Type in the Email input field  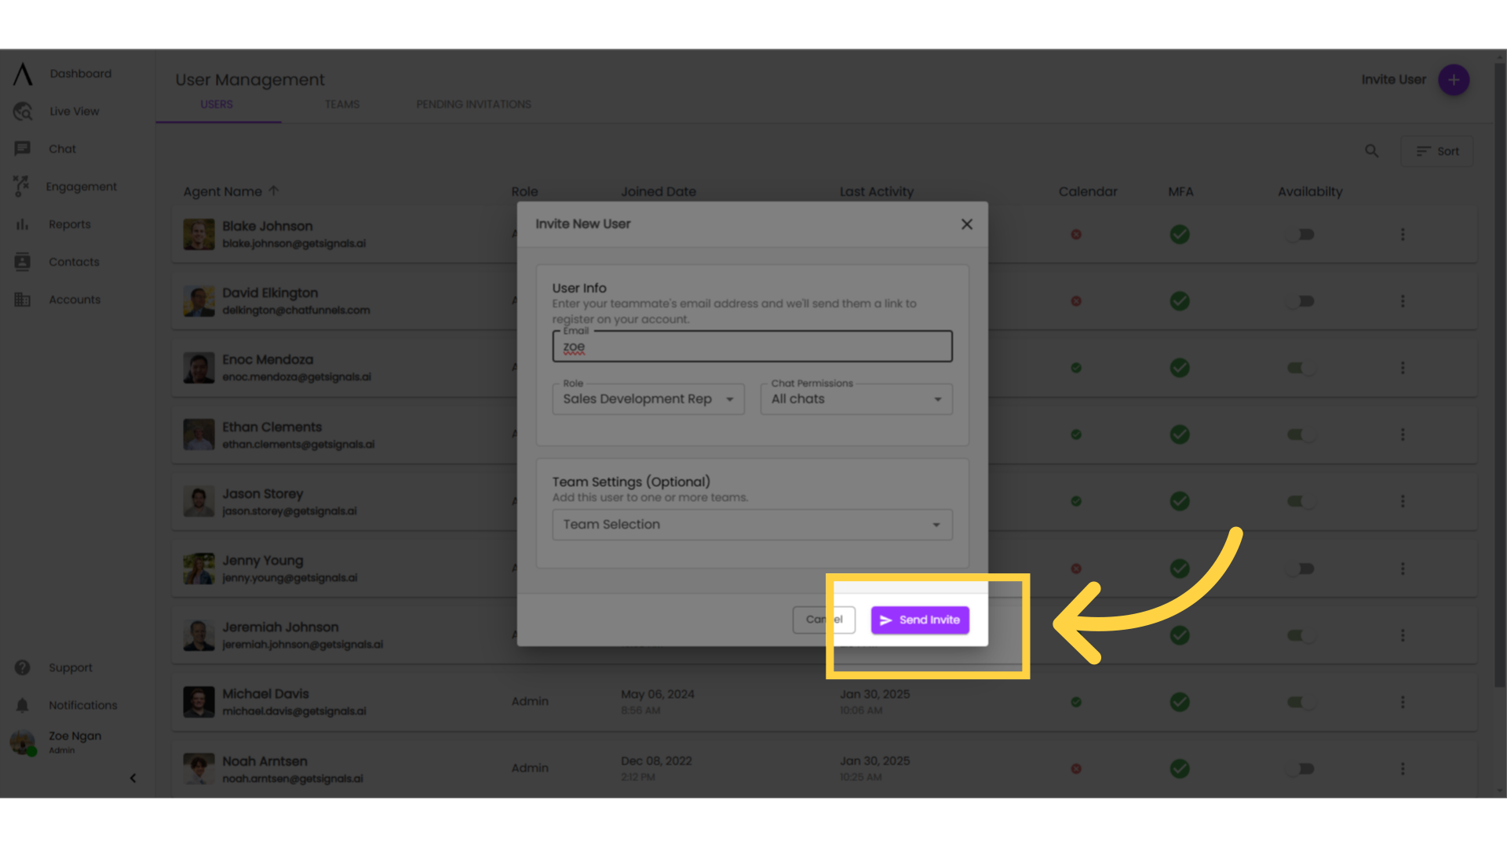pyautogui.click(x=751, y=346)
